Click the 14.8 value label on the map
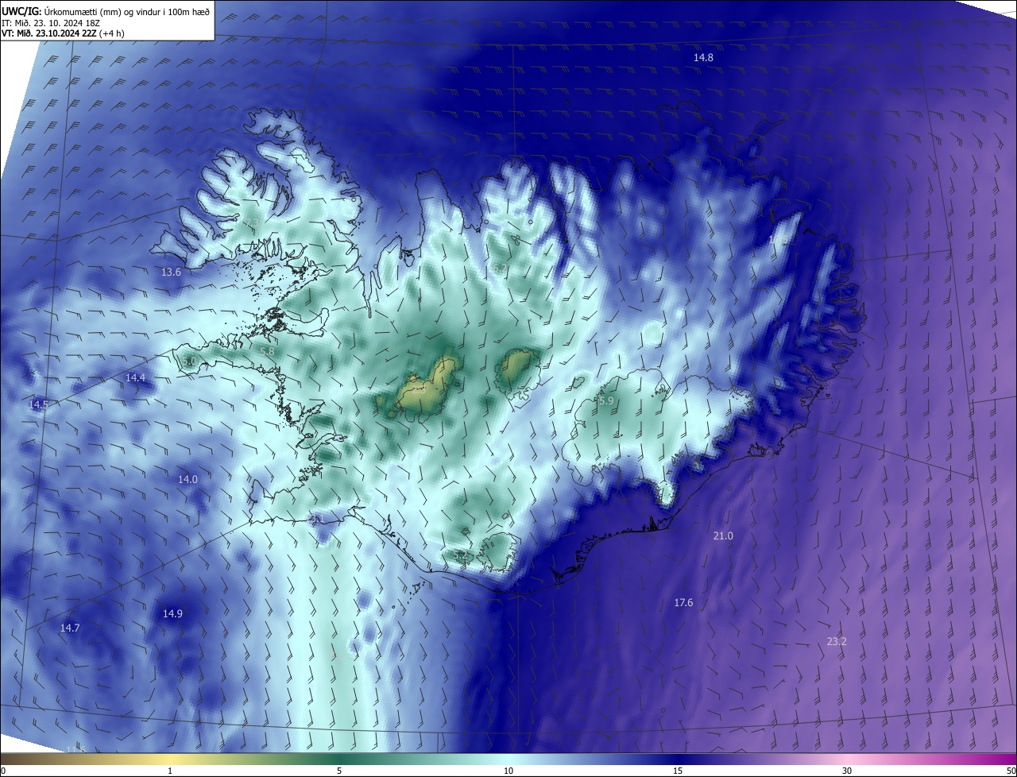 click(x=703, y=58)
